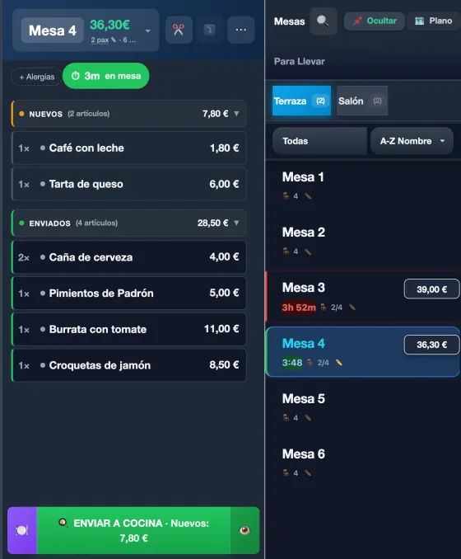This screenshot has width=461, height=559.
Task: Click the 36,30 € total on Mesa 4 row
Action: 431,345
